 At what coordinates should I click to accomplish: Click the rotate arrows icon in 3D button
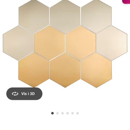[15, 94]
